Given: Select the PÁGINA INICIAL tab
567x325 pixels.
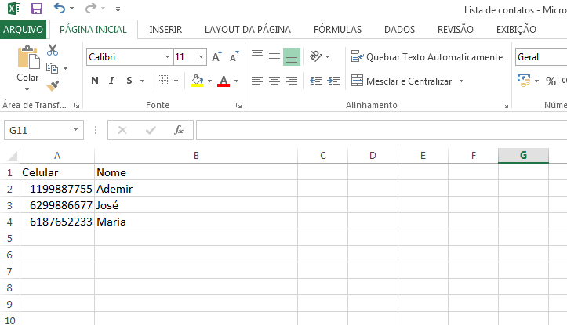Looking at the screenshot, I should tap(93, 30).
